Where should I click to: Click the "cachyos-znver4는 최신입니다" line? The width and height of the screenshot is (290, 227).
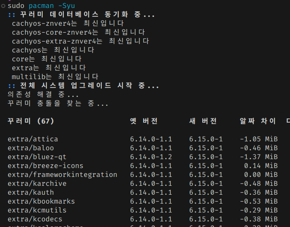(x=68, y=23)
